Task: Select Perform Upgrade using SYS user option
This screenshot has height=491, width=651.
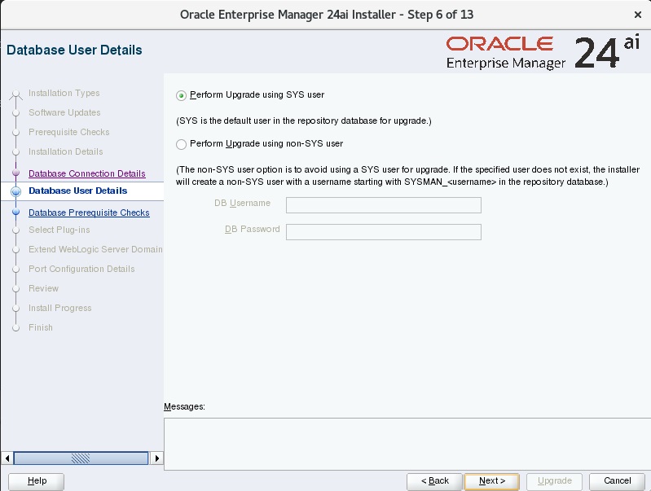Action: 181,95
